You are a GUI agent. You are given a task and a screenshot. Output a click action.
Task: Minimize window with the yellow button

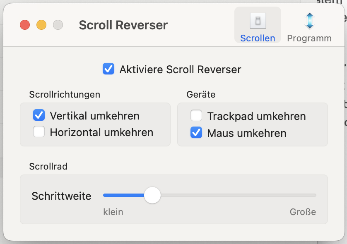41,25
